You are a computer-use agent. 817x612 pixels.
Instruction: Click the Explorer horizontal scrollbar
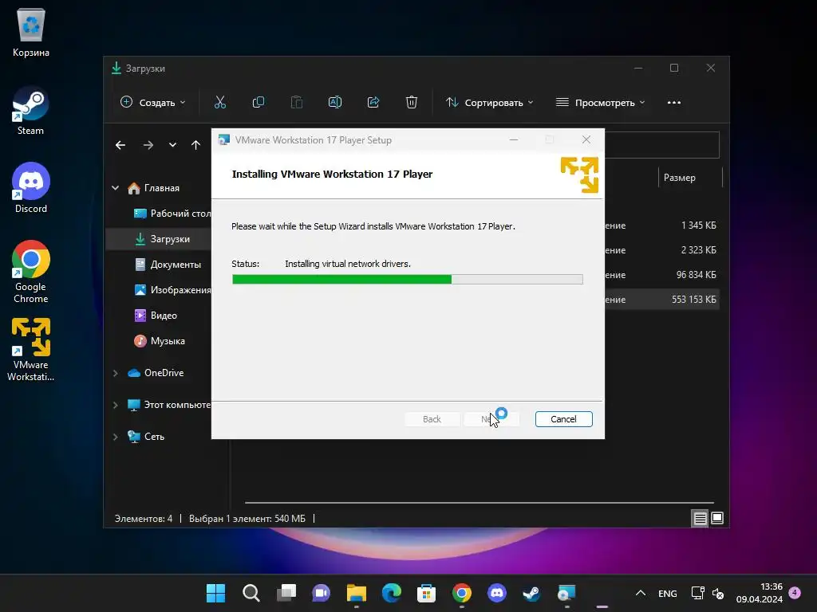[x=479, y=503]
